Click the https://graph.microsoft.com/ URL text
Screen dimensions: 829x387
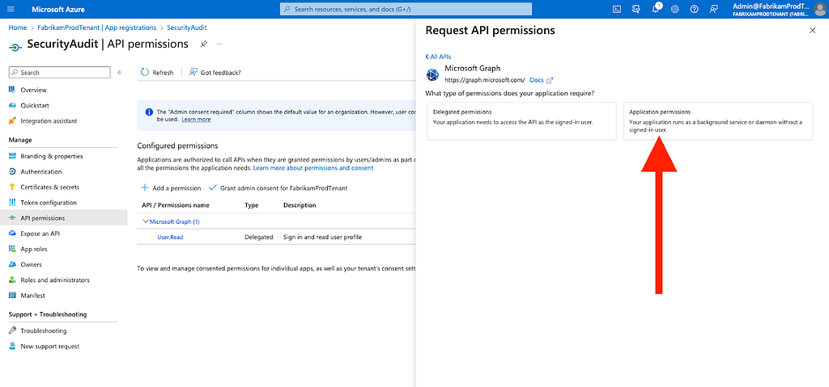(485, 80)
